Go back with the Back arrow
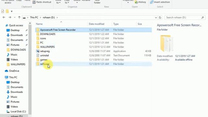 coord(4,17)
